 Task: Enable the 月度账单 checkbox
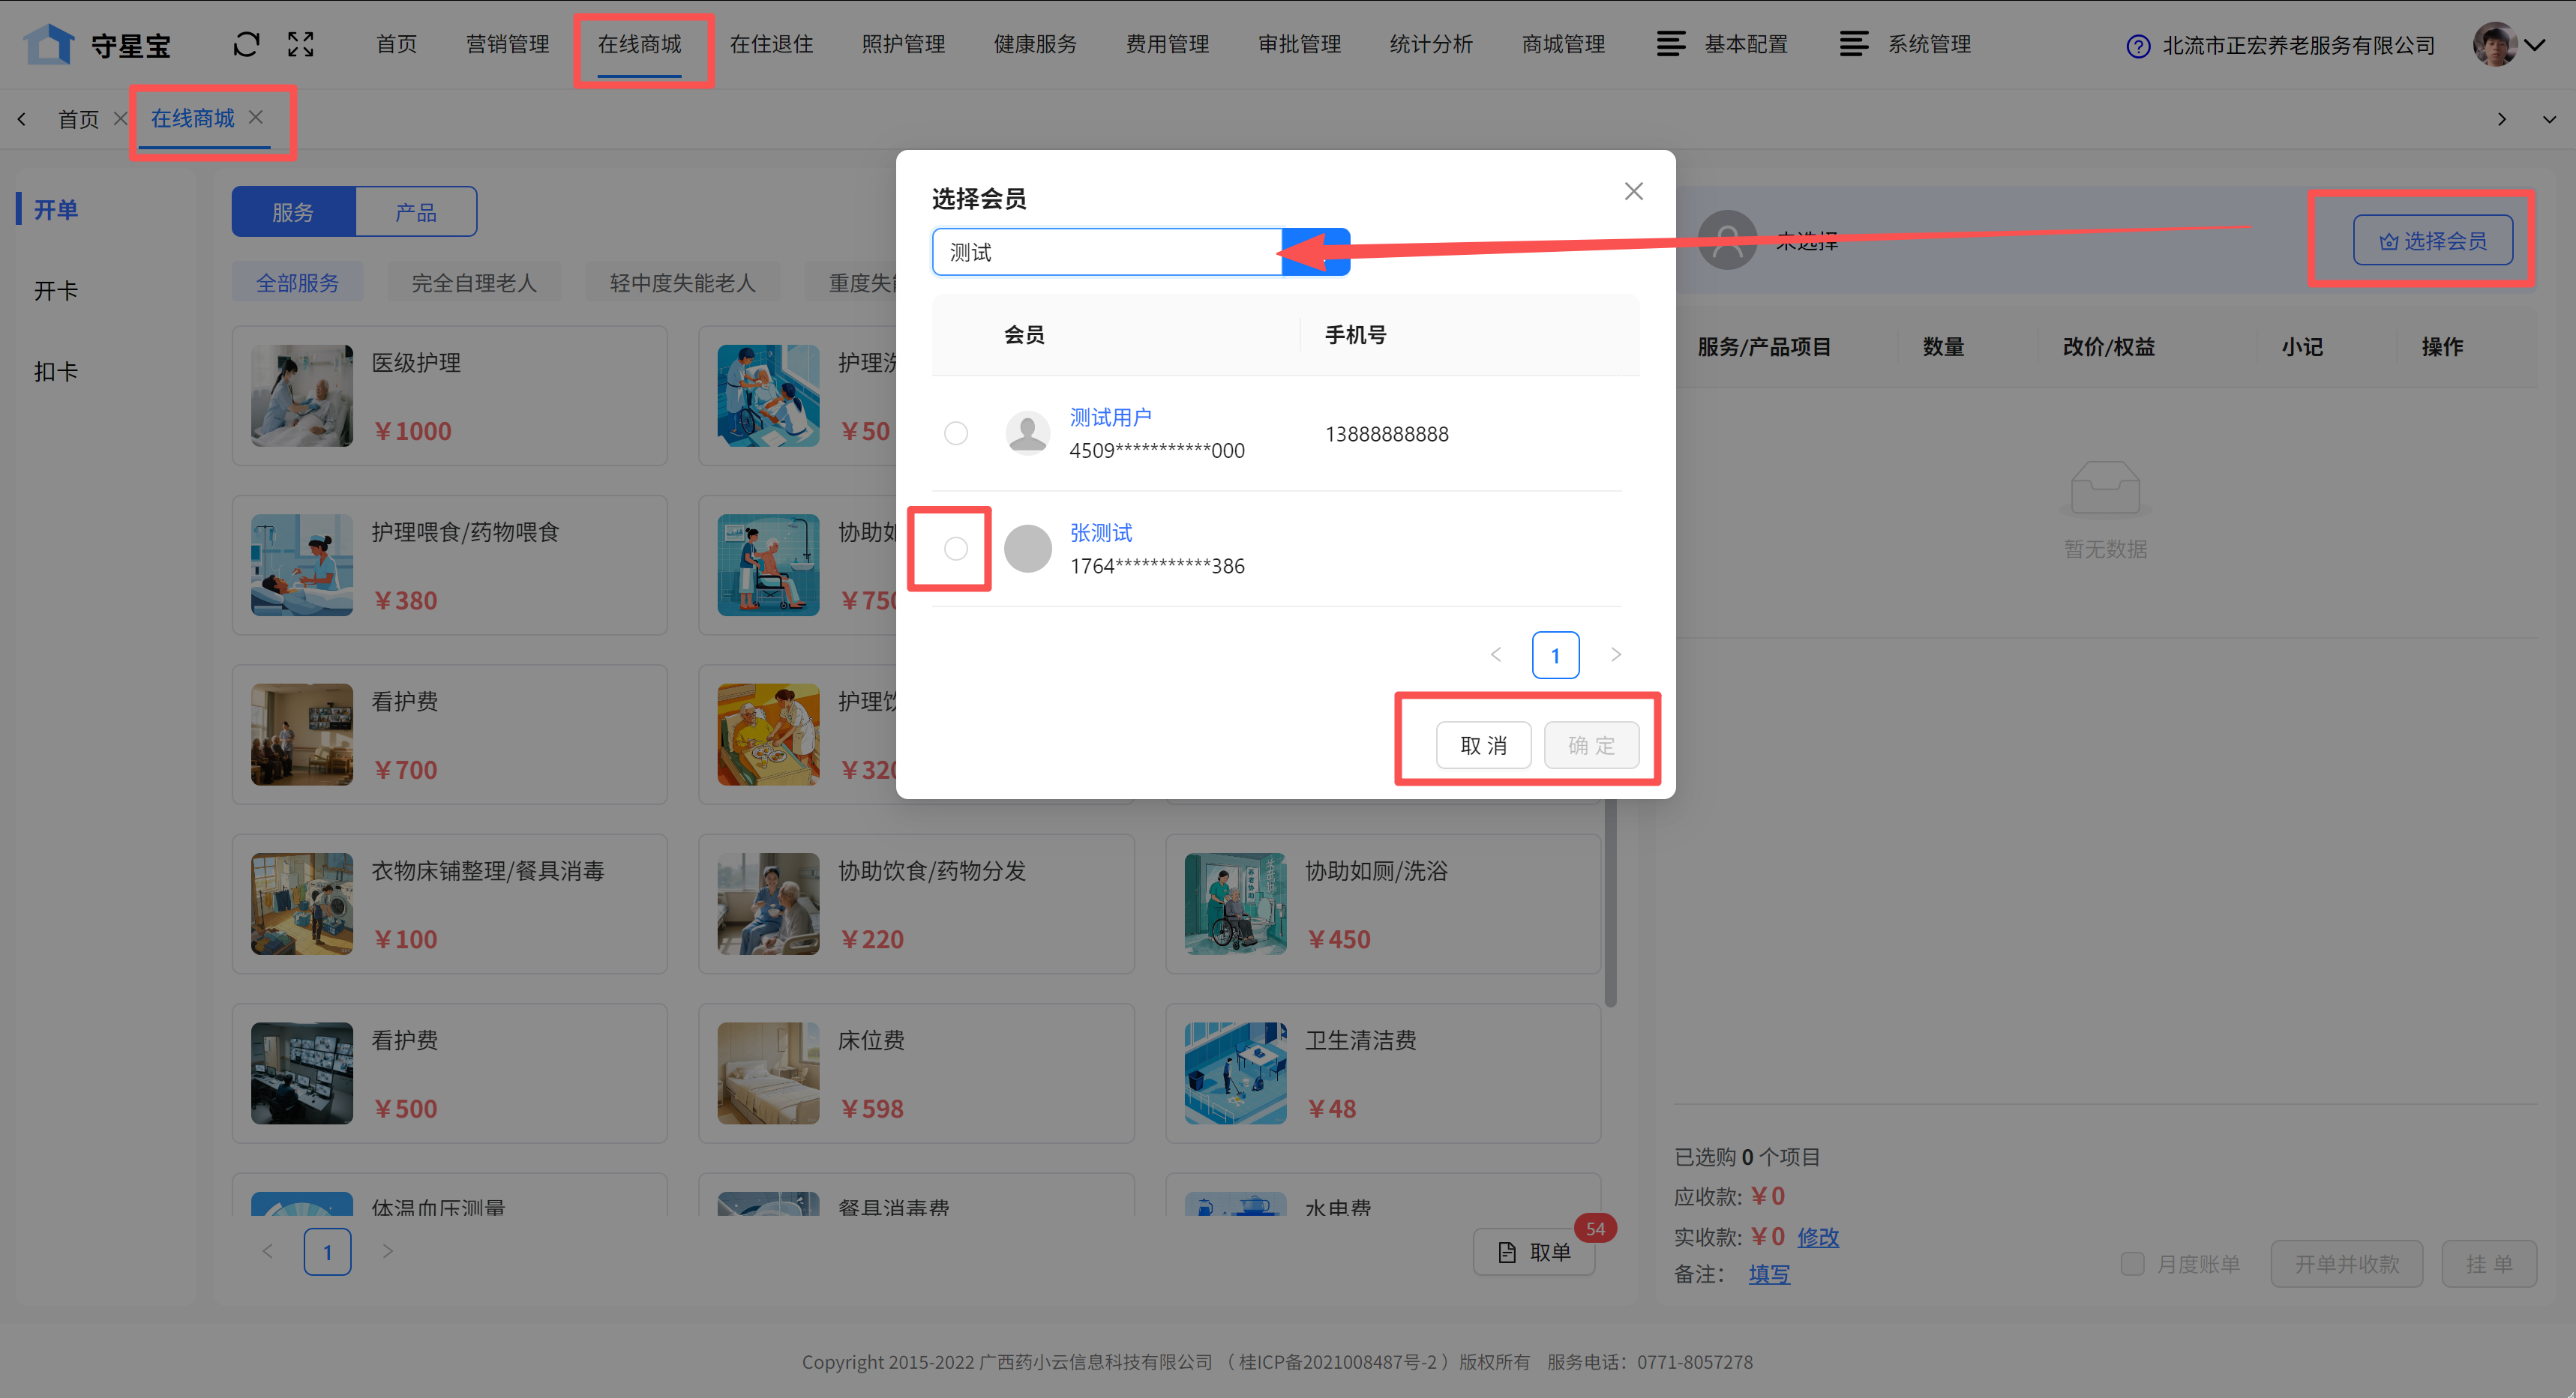[2132, 1263]
